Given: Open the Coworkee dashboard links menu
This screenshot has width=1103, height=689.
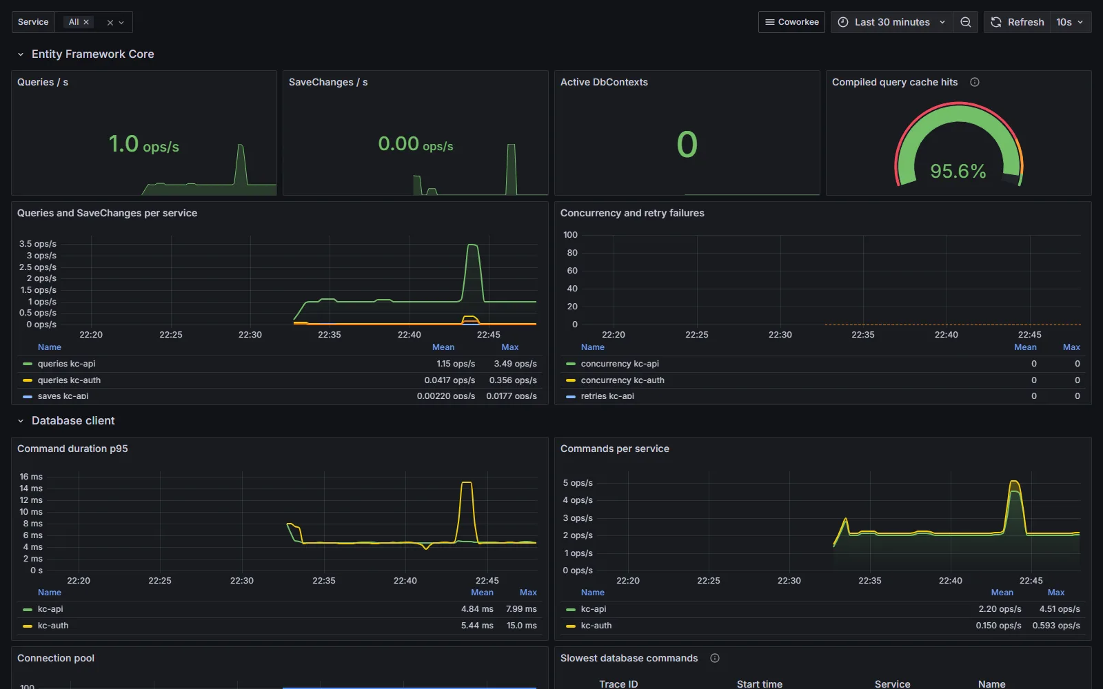Looking at the screenshot, I should click(791, 22).
